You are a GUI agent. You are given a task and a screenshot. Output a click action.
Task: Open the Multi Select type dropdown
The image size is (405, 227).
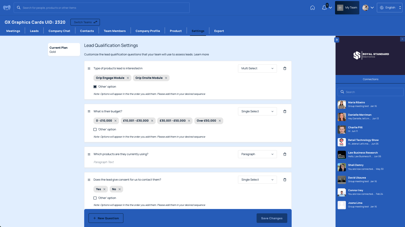pos(257,69)
